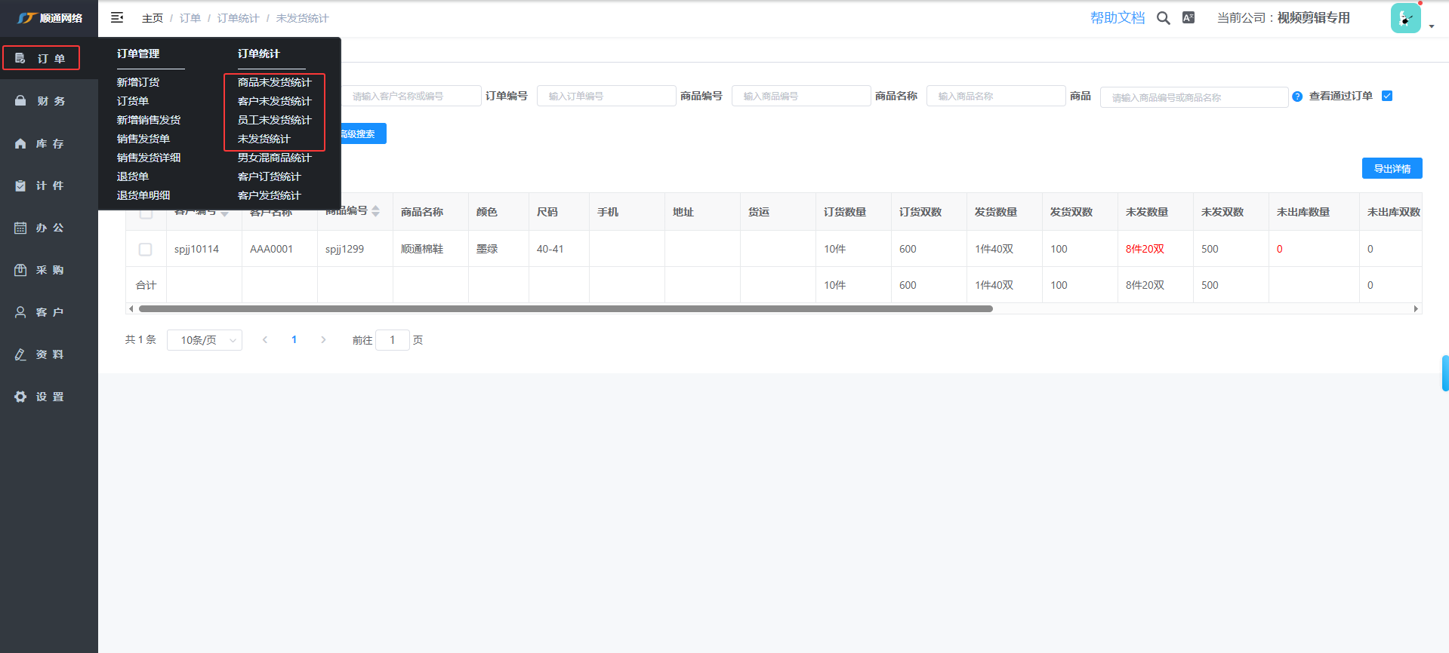Image resolution: width=1449 pixels, height=653 pixels.
Task: Click the 设置 gear sidebar icon
Action: 20,397
